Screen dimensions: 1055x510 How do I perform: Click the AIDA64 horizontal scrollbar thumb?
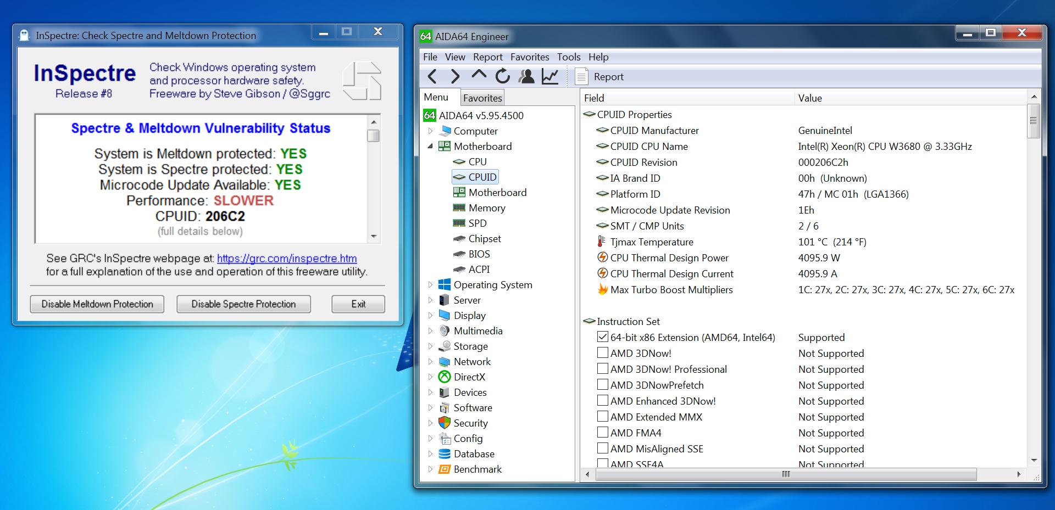(786, 474)
